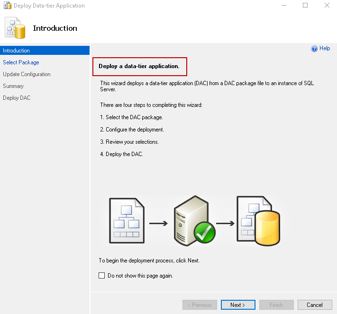Click the DAC wizard header icon beside Introduction
The image size is (337, 314).
tap(15, 28)
